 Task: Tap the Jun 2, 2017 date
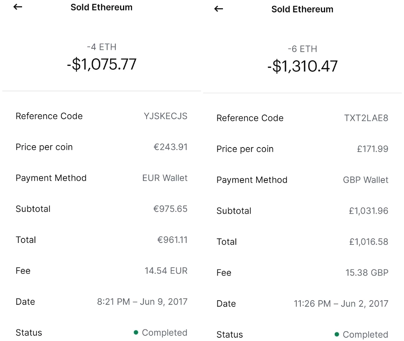click(x=365, y=304)
